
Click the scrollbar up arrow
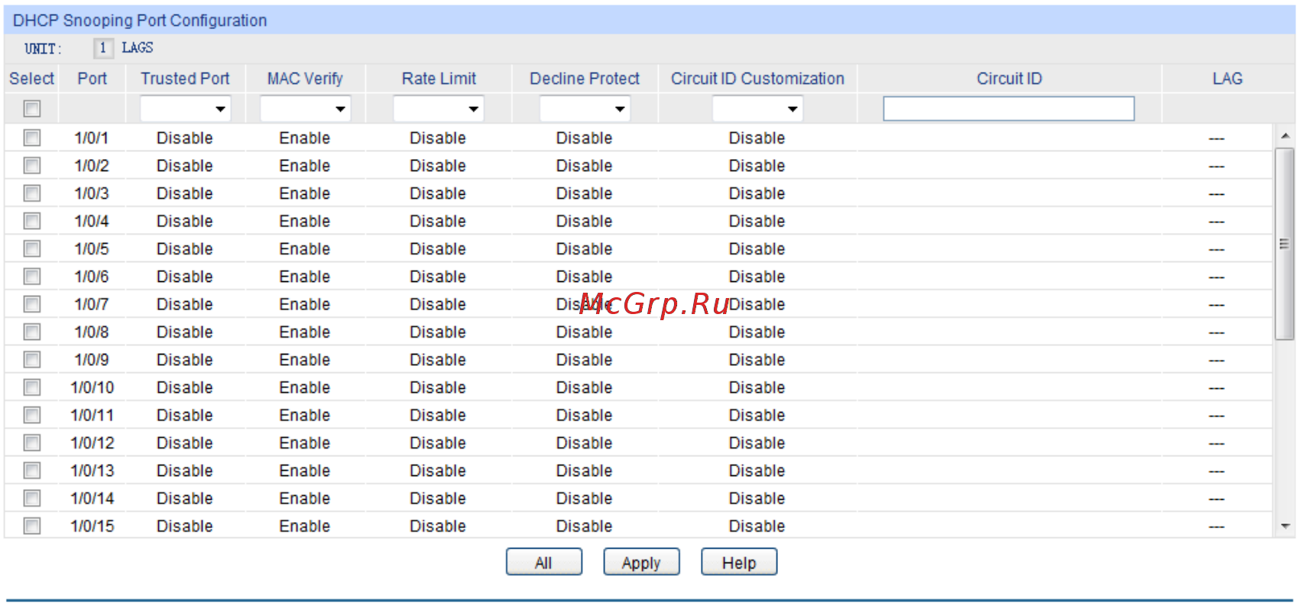tap(1285, 136)
